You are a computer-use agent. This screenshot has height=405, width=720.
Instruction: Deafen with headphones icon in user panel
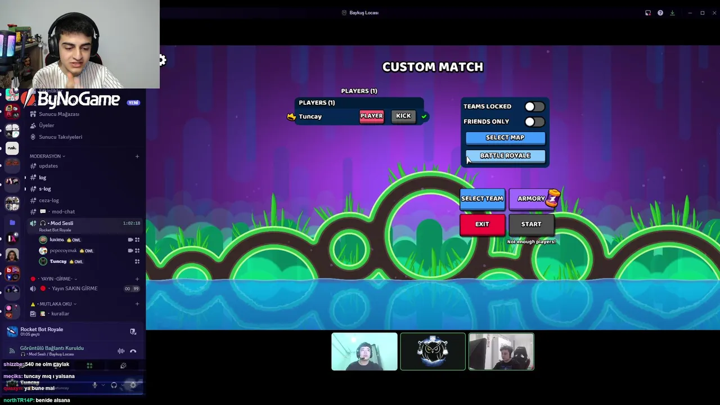(x=114, y=385)
